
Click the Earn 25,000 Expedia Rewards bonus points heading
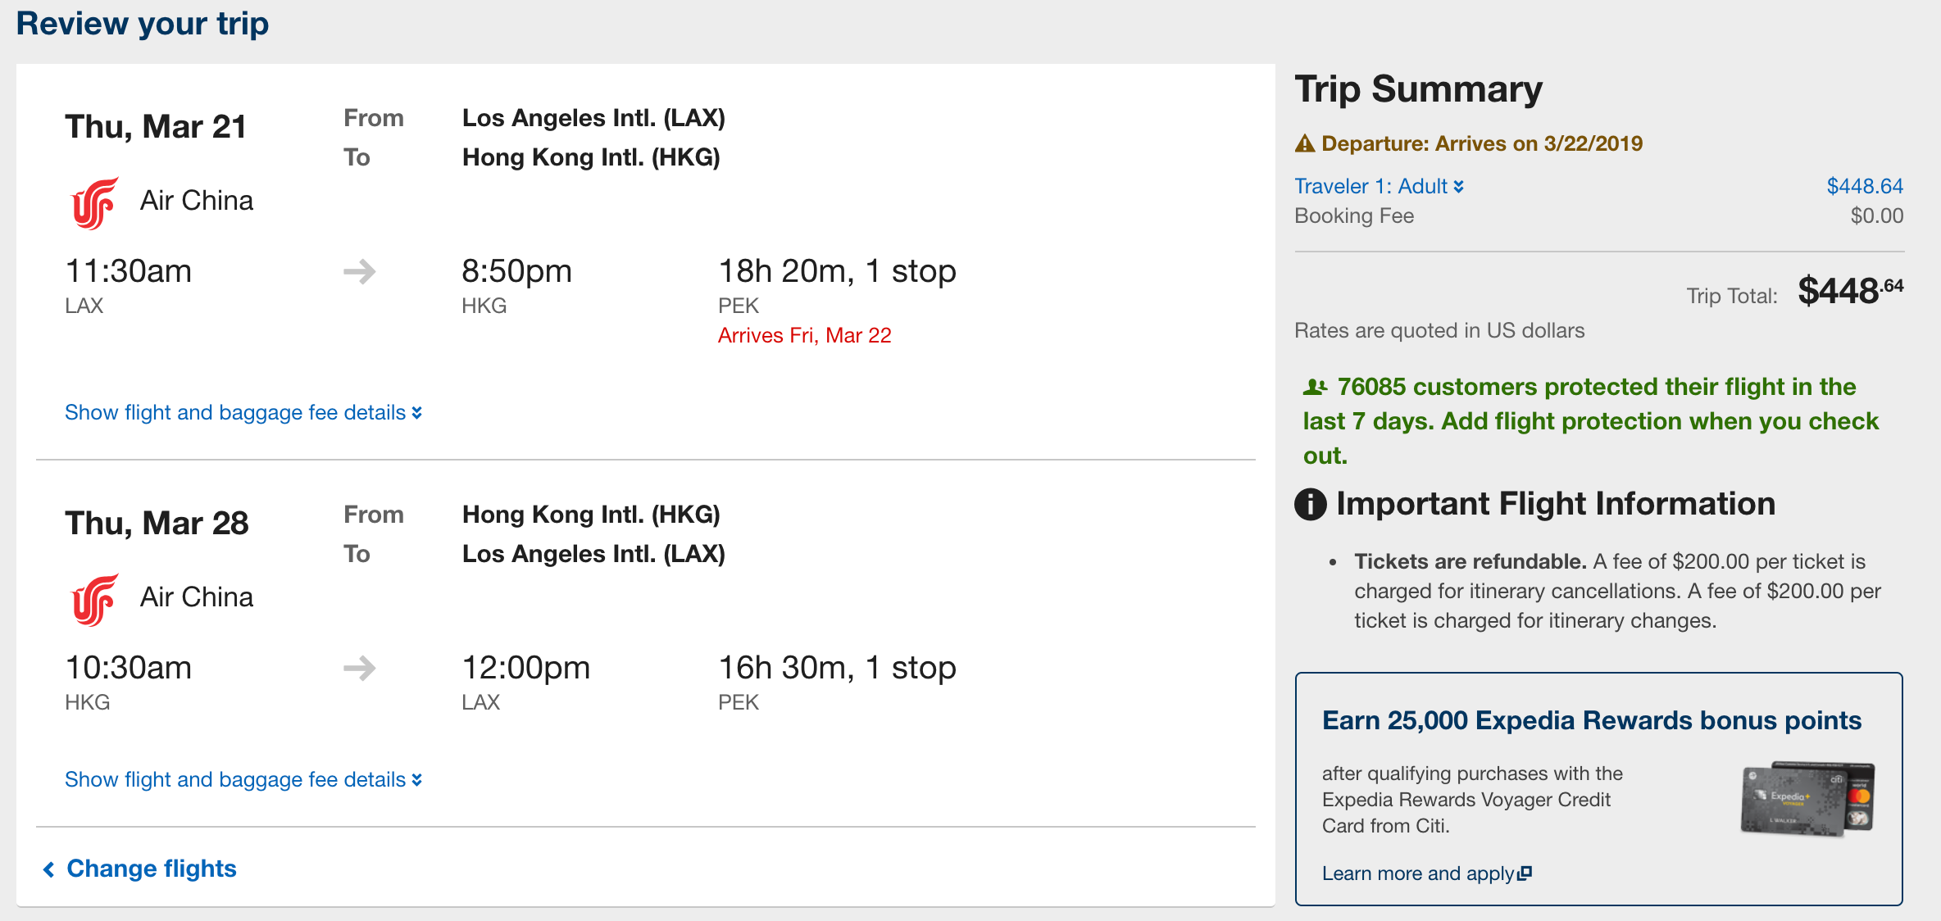[1591, 720]
